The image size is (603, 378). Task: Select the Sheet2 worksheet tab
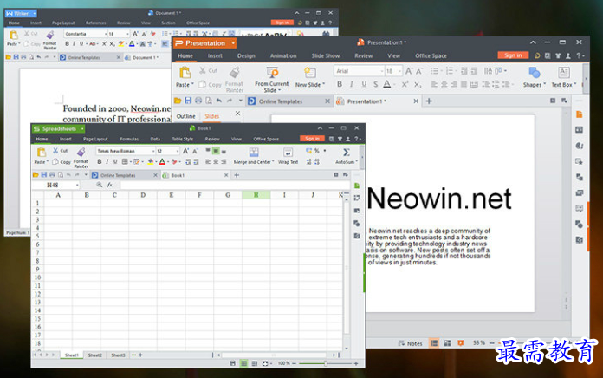point(94,355)
